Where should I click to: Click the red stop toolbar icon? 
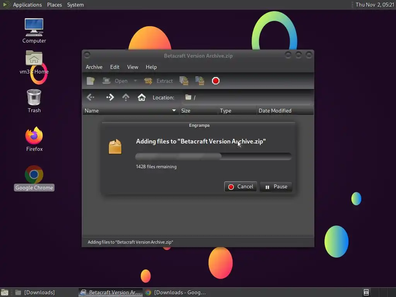(x=216, y=81)
